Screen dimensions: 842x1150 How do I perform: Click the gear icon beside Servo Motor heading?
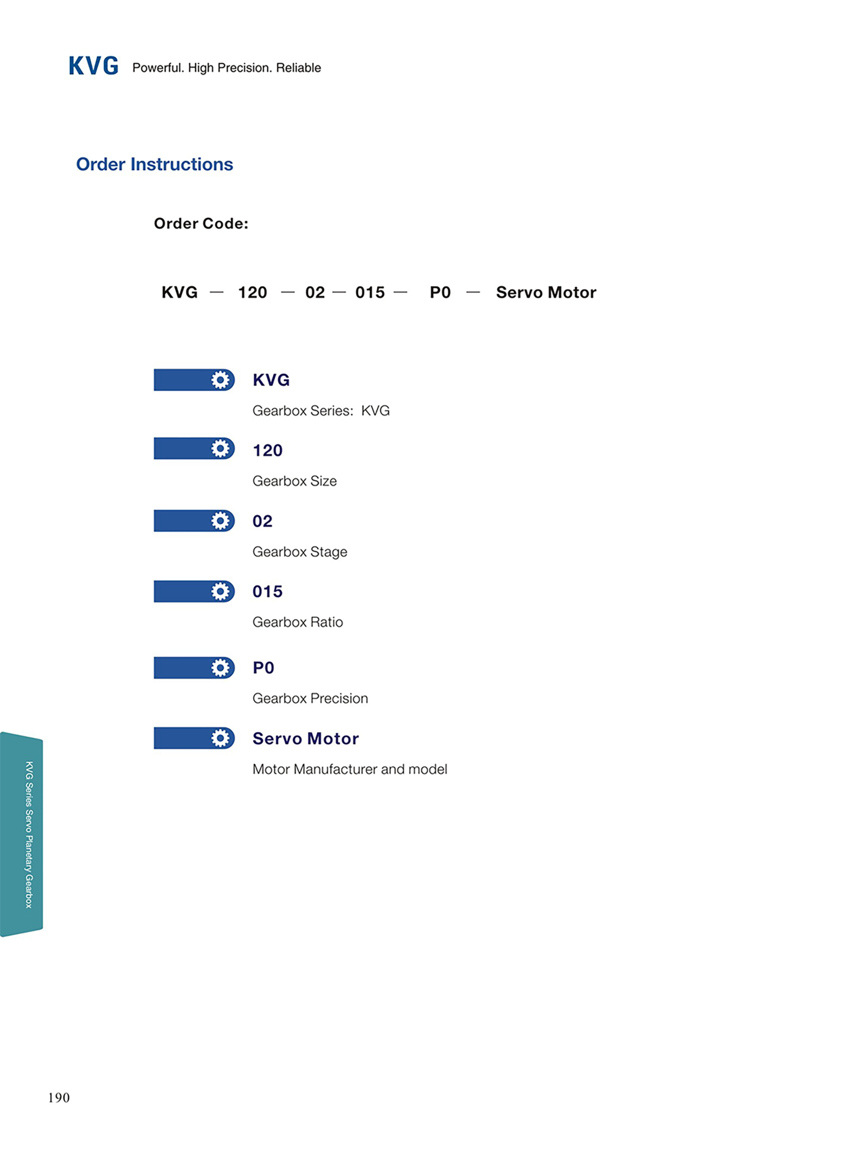click(220, 739)
